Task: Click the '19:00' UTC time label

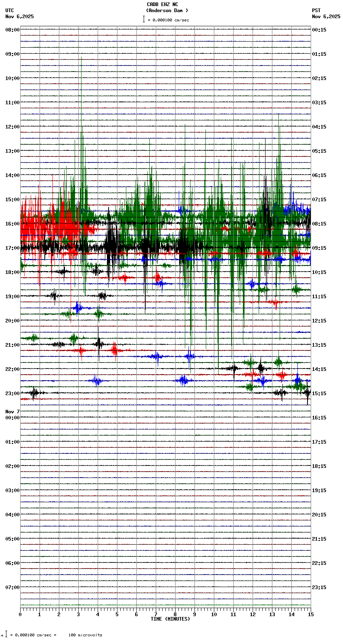Action: [x=13, y=297]
